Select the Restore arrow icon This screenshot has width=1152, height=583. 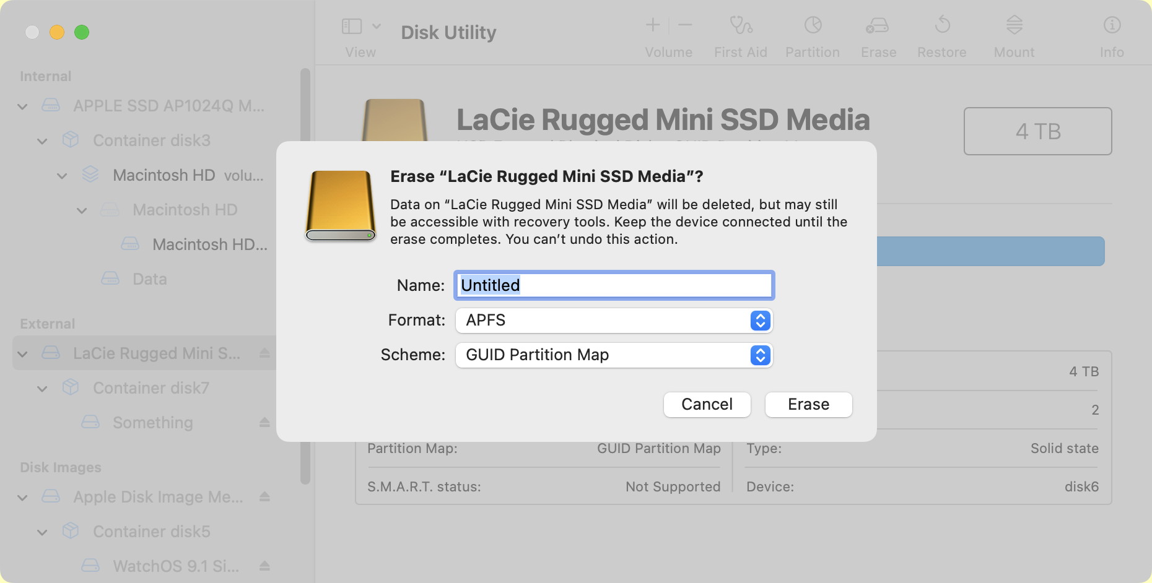point(942,25)
